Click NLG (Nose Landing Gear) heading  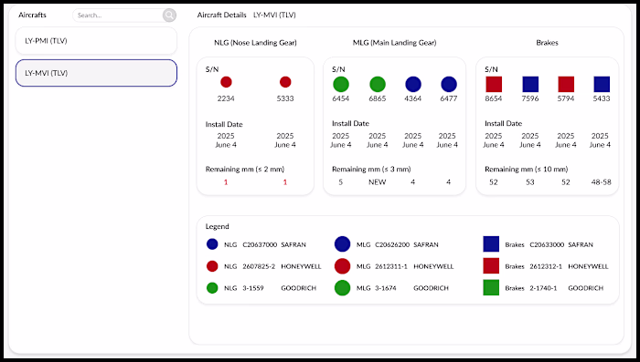[255, 43]
